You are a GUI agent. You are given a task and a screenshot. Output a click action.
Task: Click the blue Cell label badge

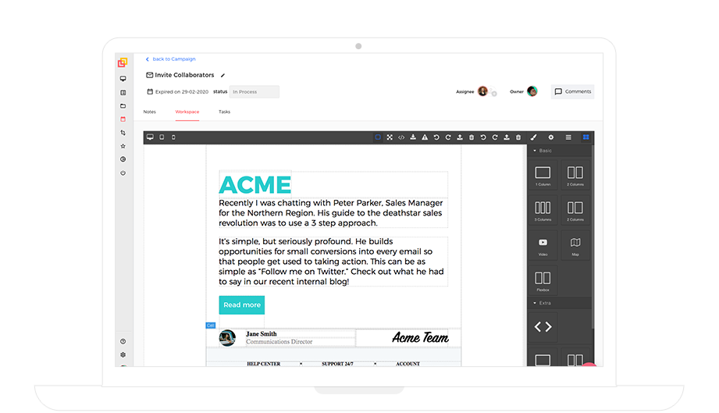pos(211,326)
